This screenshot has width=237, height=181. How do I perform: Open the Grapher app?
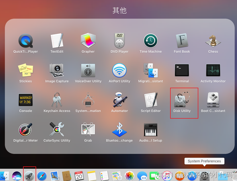click(x=88, y=40)
